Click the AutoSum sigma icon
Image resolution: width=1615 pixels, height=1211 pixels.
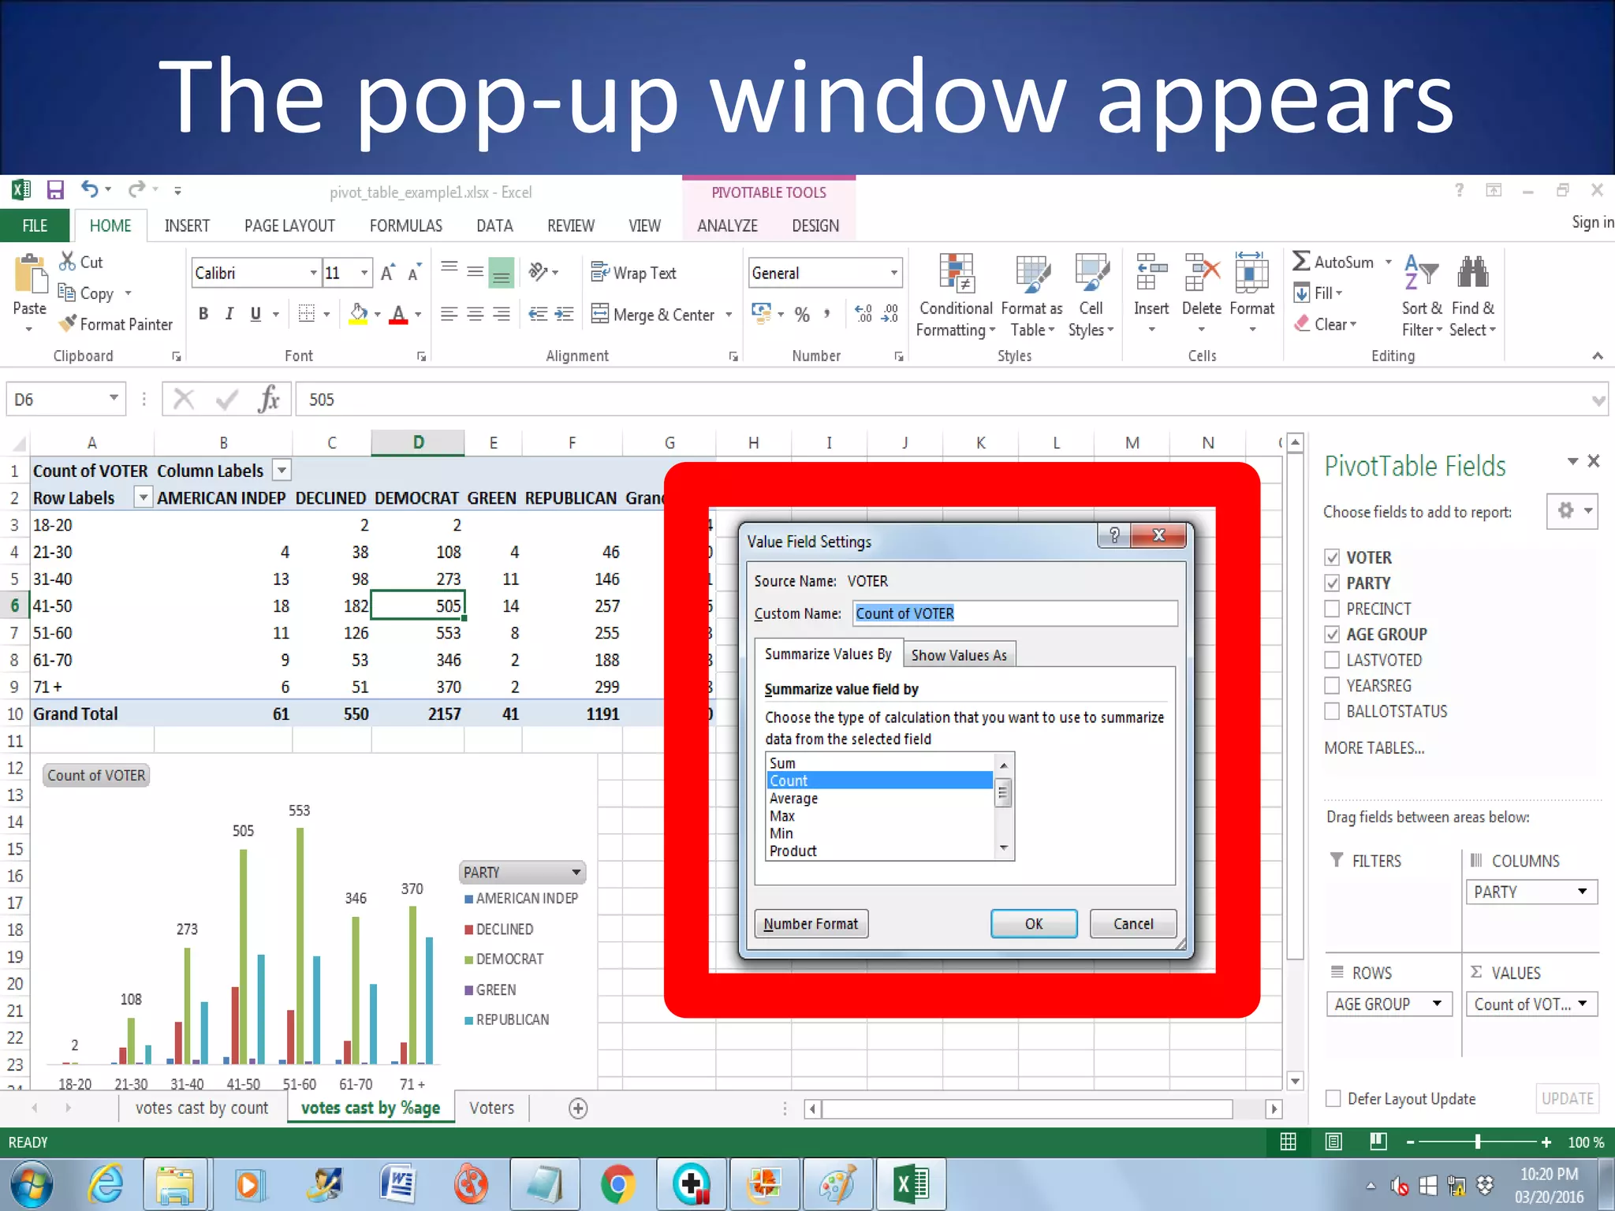coord(1301,261)
